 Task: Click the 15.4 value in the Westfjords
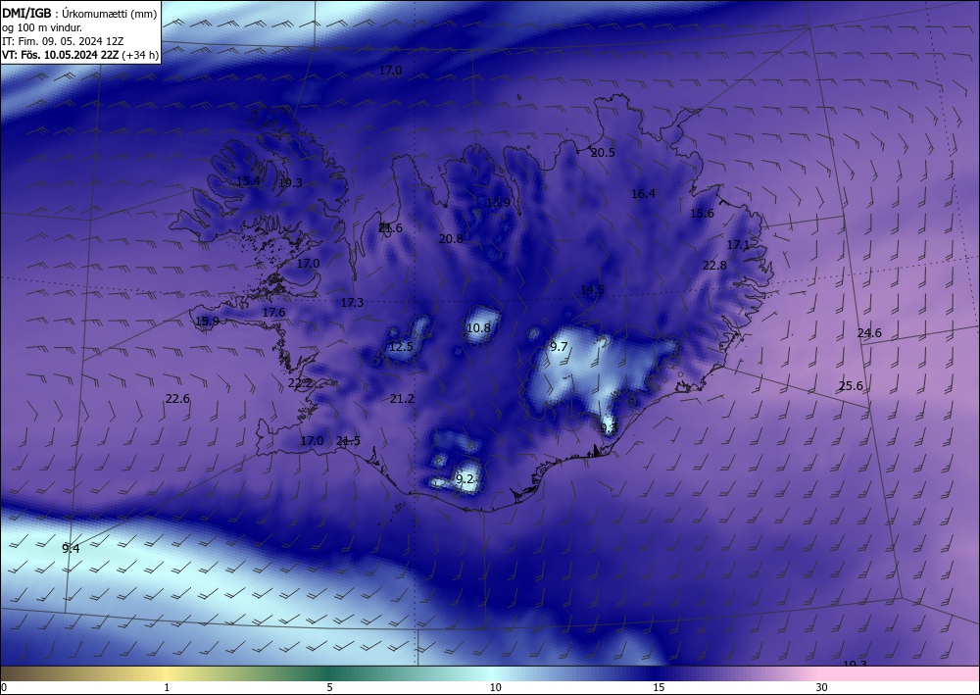point(248,180)
